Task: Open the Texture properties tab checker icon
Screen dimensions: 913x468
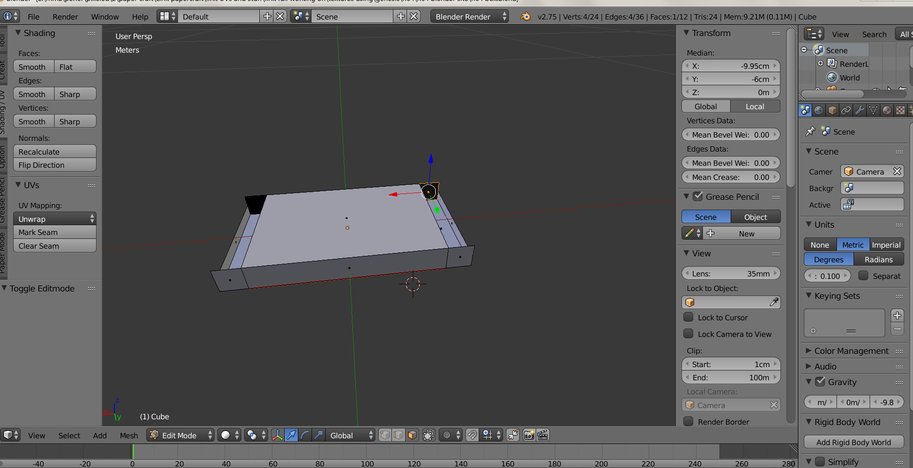Action: pos(900,110)
